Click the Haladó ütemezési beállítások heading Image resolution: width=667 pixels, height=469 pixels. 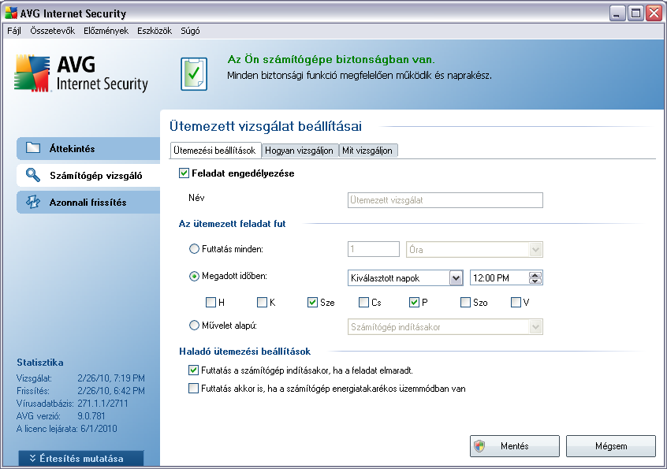tap(244, 352)
